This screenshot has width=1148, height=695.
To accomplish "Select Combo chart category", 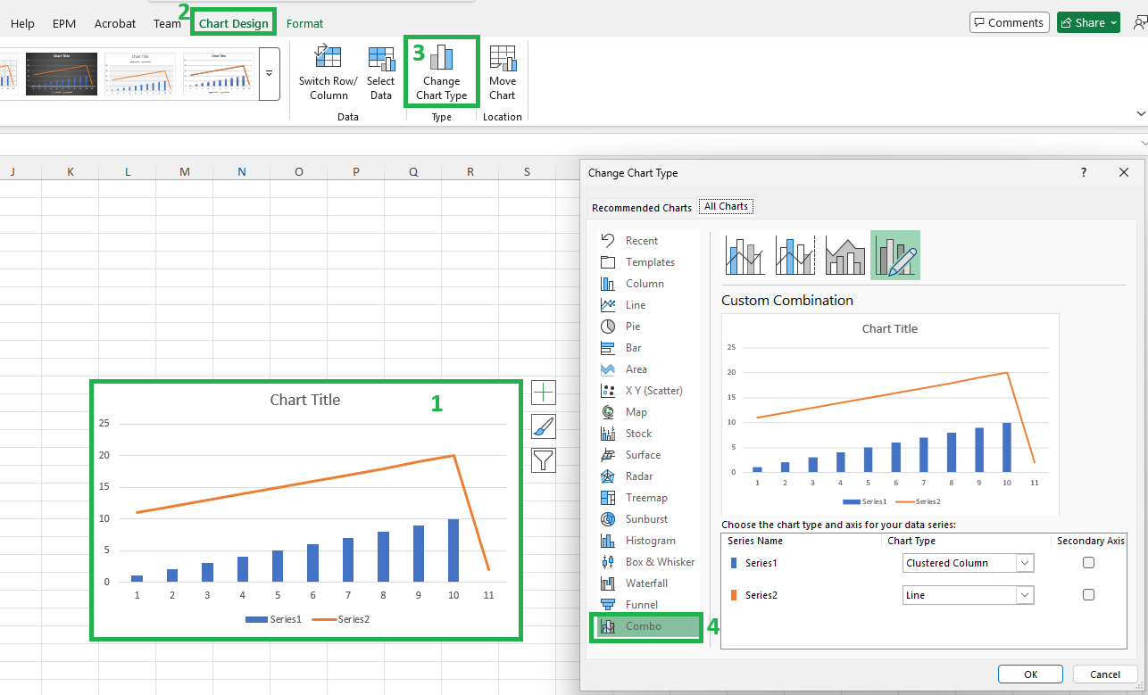I will (650, 626).
